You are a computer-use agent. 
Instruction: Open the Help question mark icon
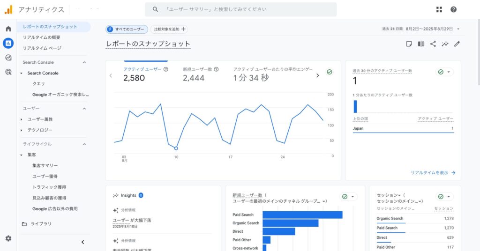[453, 9]
